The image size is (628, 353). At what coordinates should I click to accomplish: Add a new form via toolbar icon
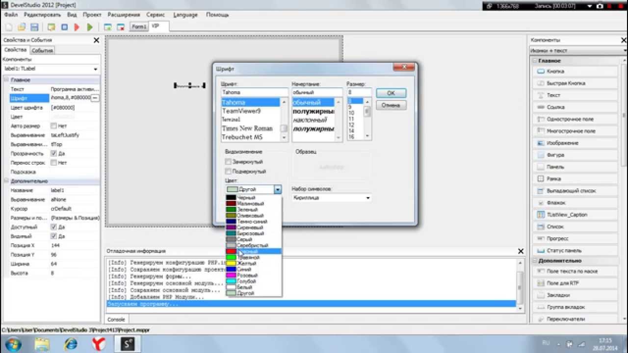107,27
